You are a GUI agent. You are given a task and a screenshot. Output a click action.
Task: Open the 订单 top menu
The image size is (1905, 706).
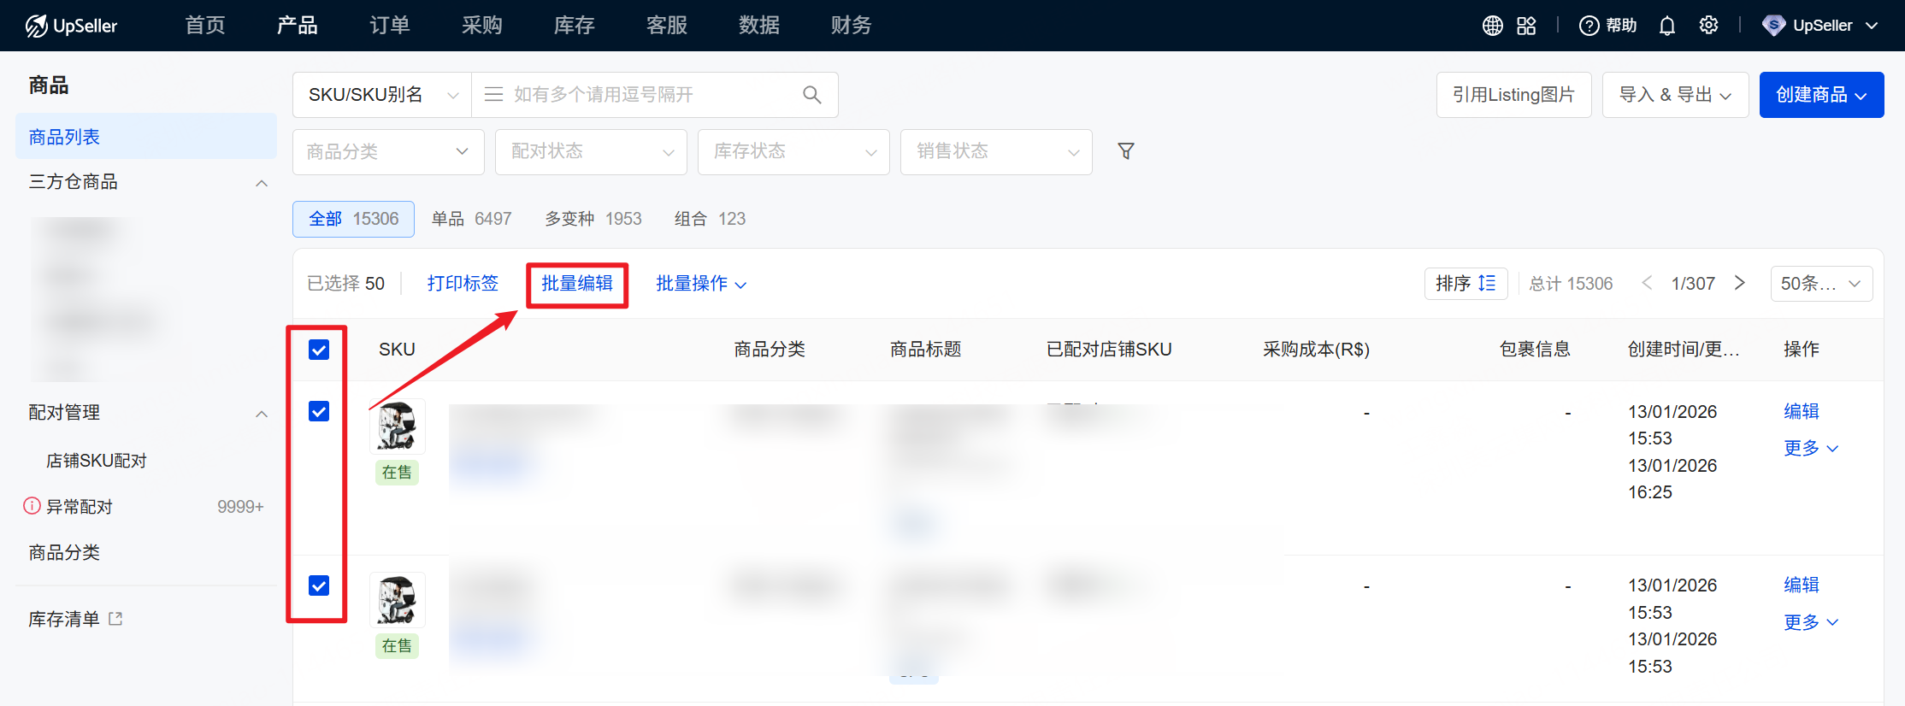coord(389,26)
